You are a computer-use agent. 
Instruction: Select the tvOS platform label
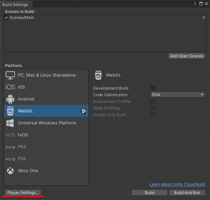[x=23, y=135]
